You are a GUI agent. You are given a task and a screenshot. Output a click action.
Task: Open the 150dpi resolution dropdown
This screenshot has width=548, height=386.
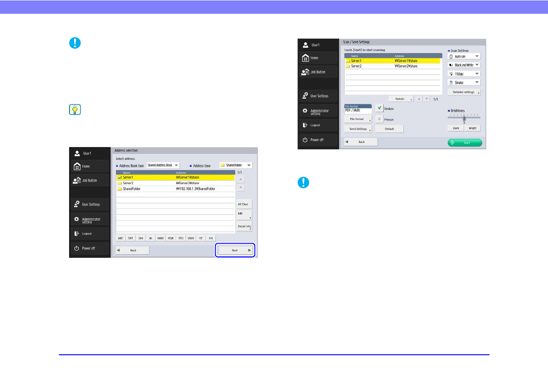(x=464, y=74)
